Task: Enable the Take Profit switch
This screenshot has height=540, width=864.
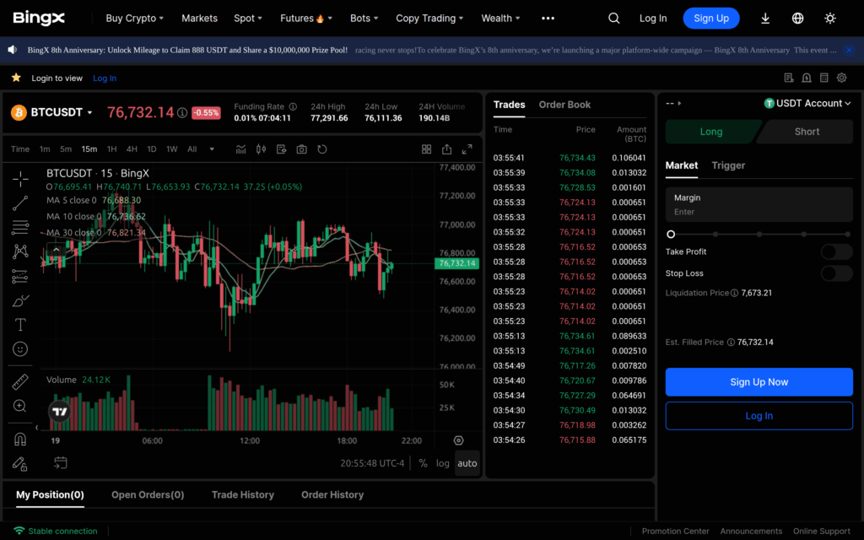Action: (836, 251)
